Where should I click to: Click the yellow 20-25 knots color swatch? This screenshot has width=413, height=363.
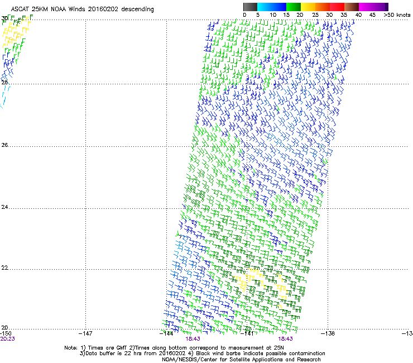click(308, 7)
